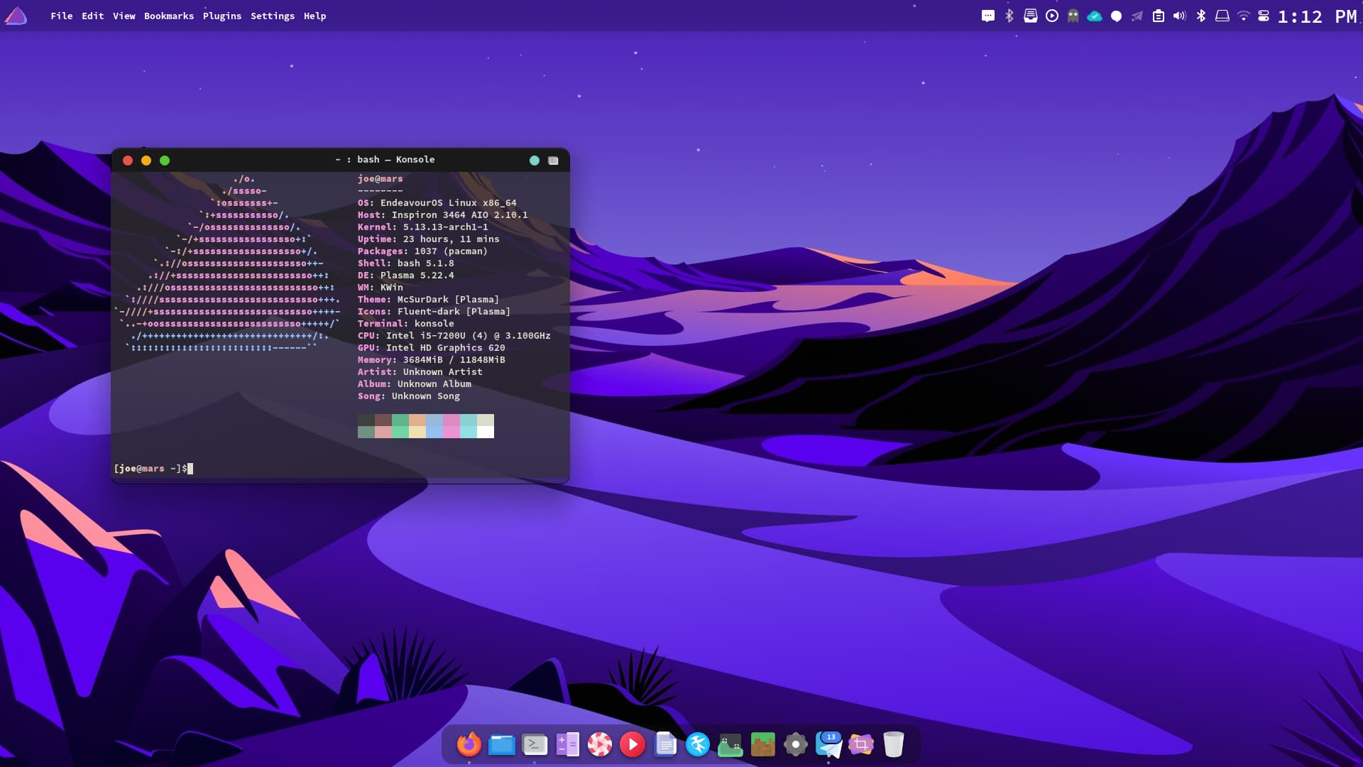Click the teal round button in Konsole titlebar
Image resolution: width=1363 pixels, height=767 pixels.
tap(535, 161)
